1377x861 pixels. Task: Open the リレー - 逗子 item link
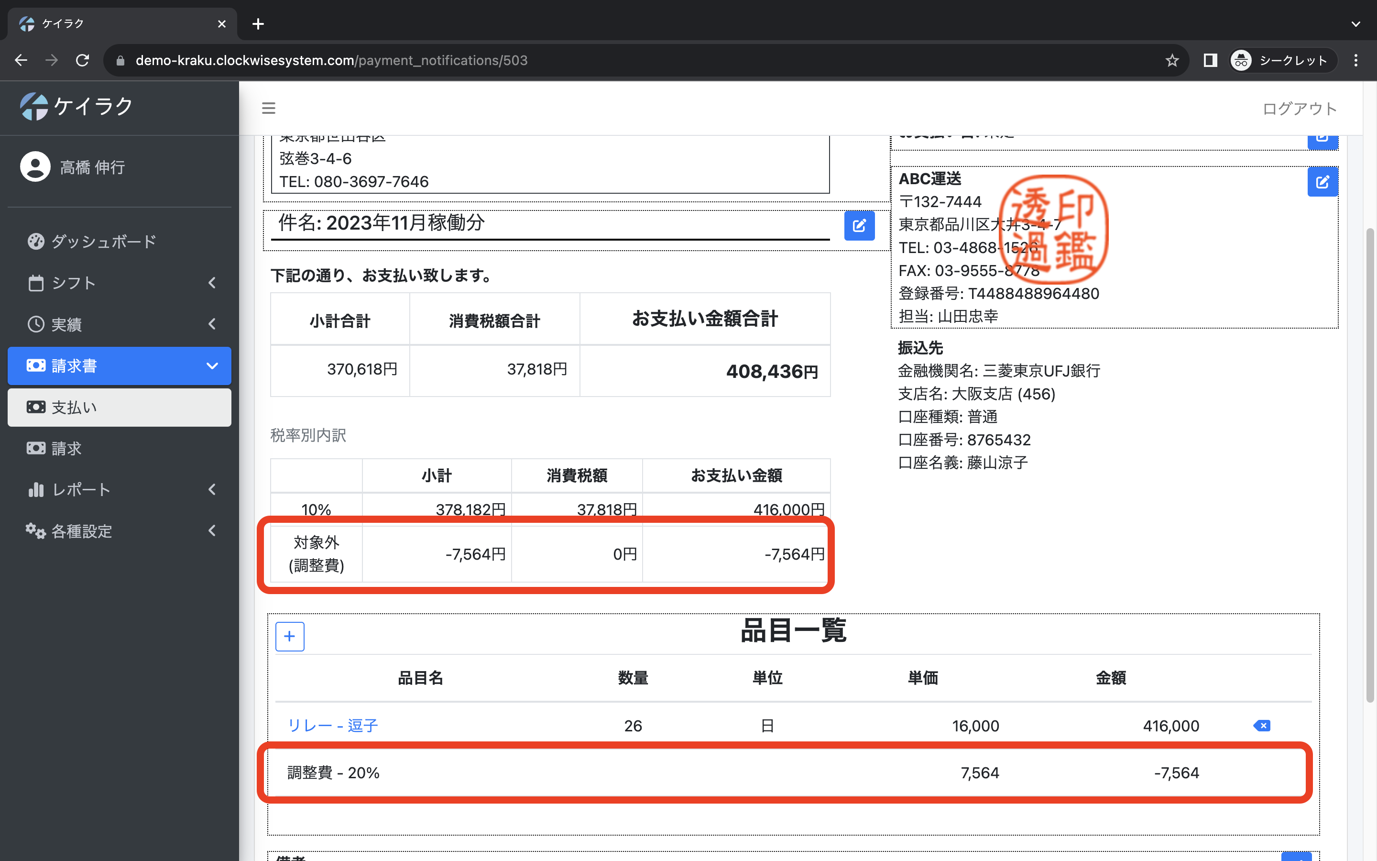(333, 726)
